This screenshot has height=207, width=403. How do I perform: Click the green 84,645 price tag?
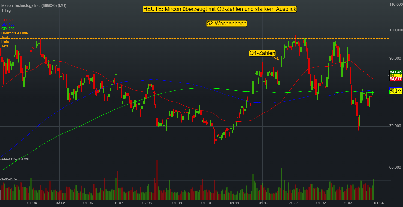(396, 72)
